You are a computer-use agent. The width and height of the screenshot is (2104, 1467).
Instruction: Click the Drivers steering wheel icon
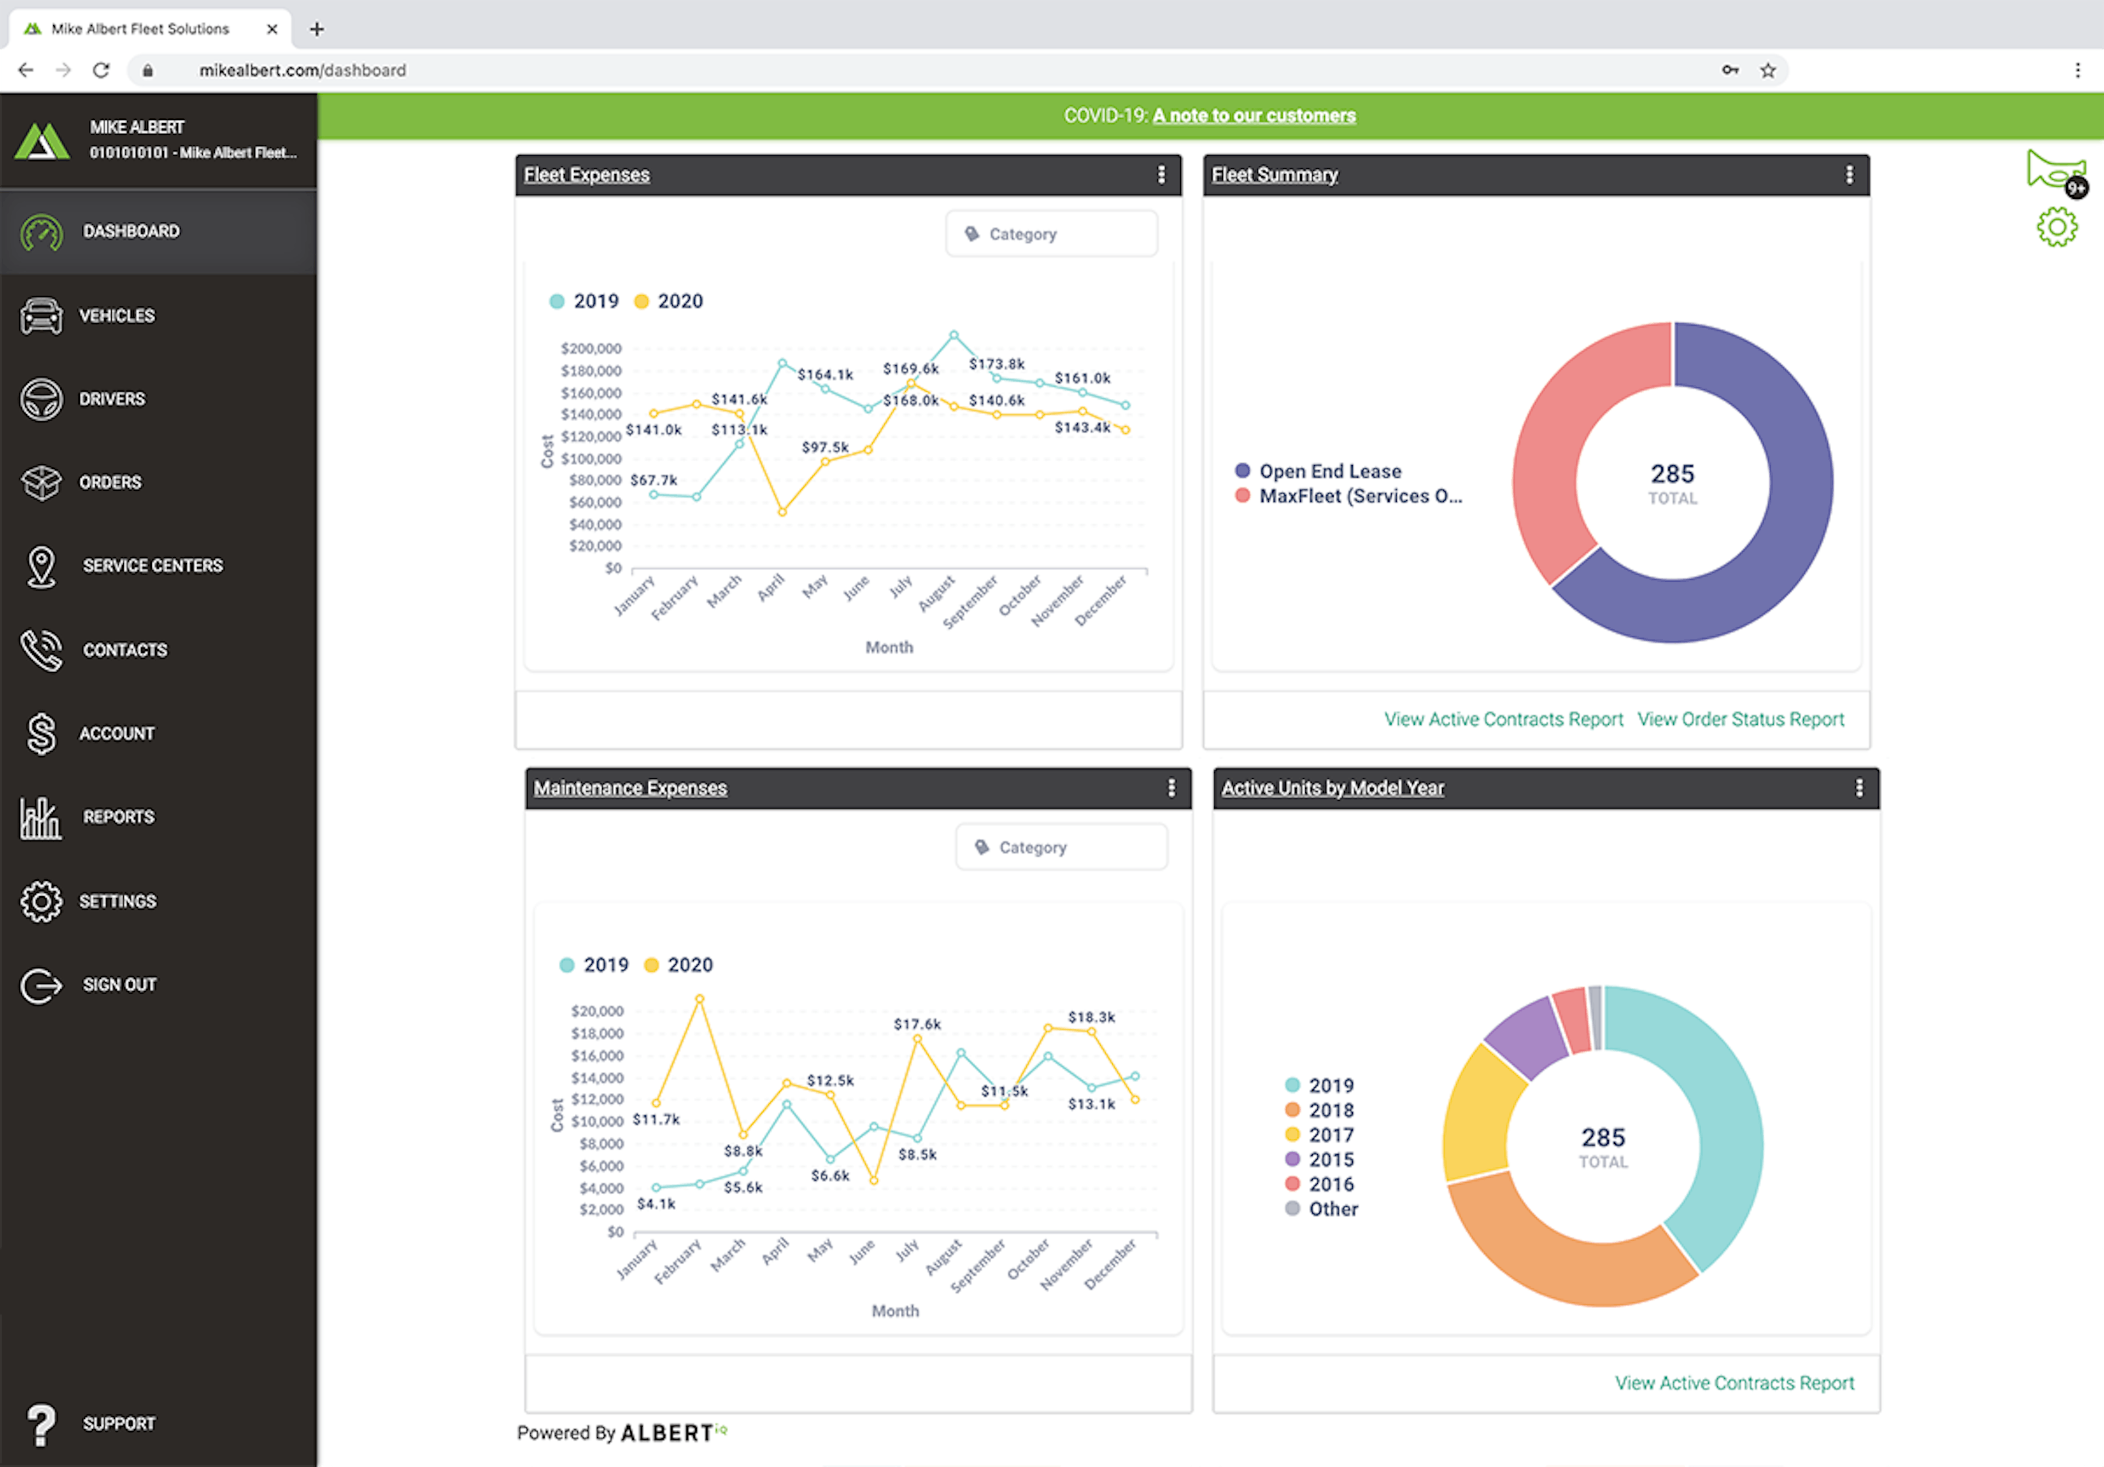coord(41,399)
